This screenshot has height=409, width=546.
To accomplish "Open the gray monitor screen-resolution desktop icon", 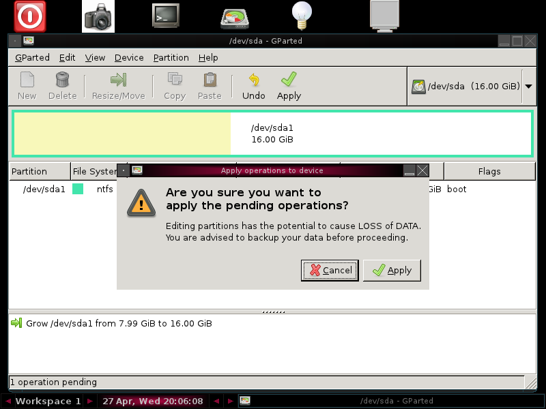I will (x=384, y=16).
